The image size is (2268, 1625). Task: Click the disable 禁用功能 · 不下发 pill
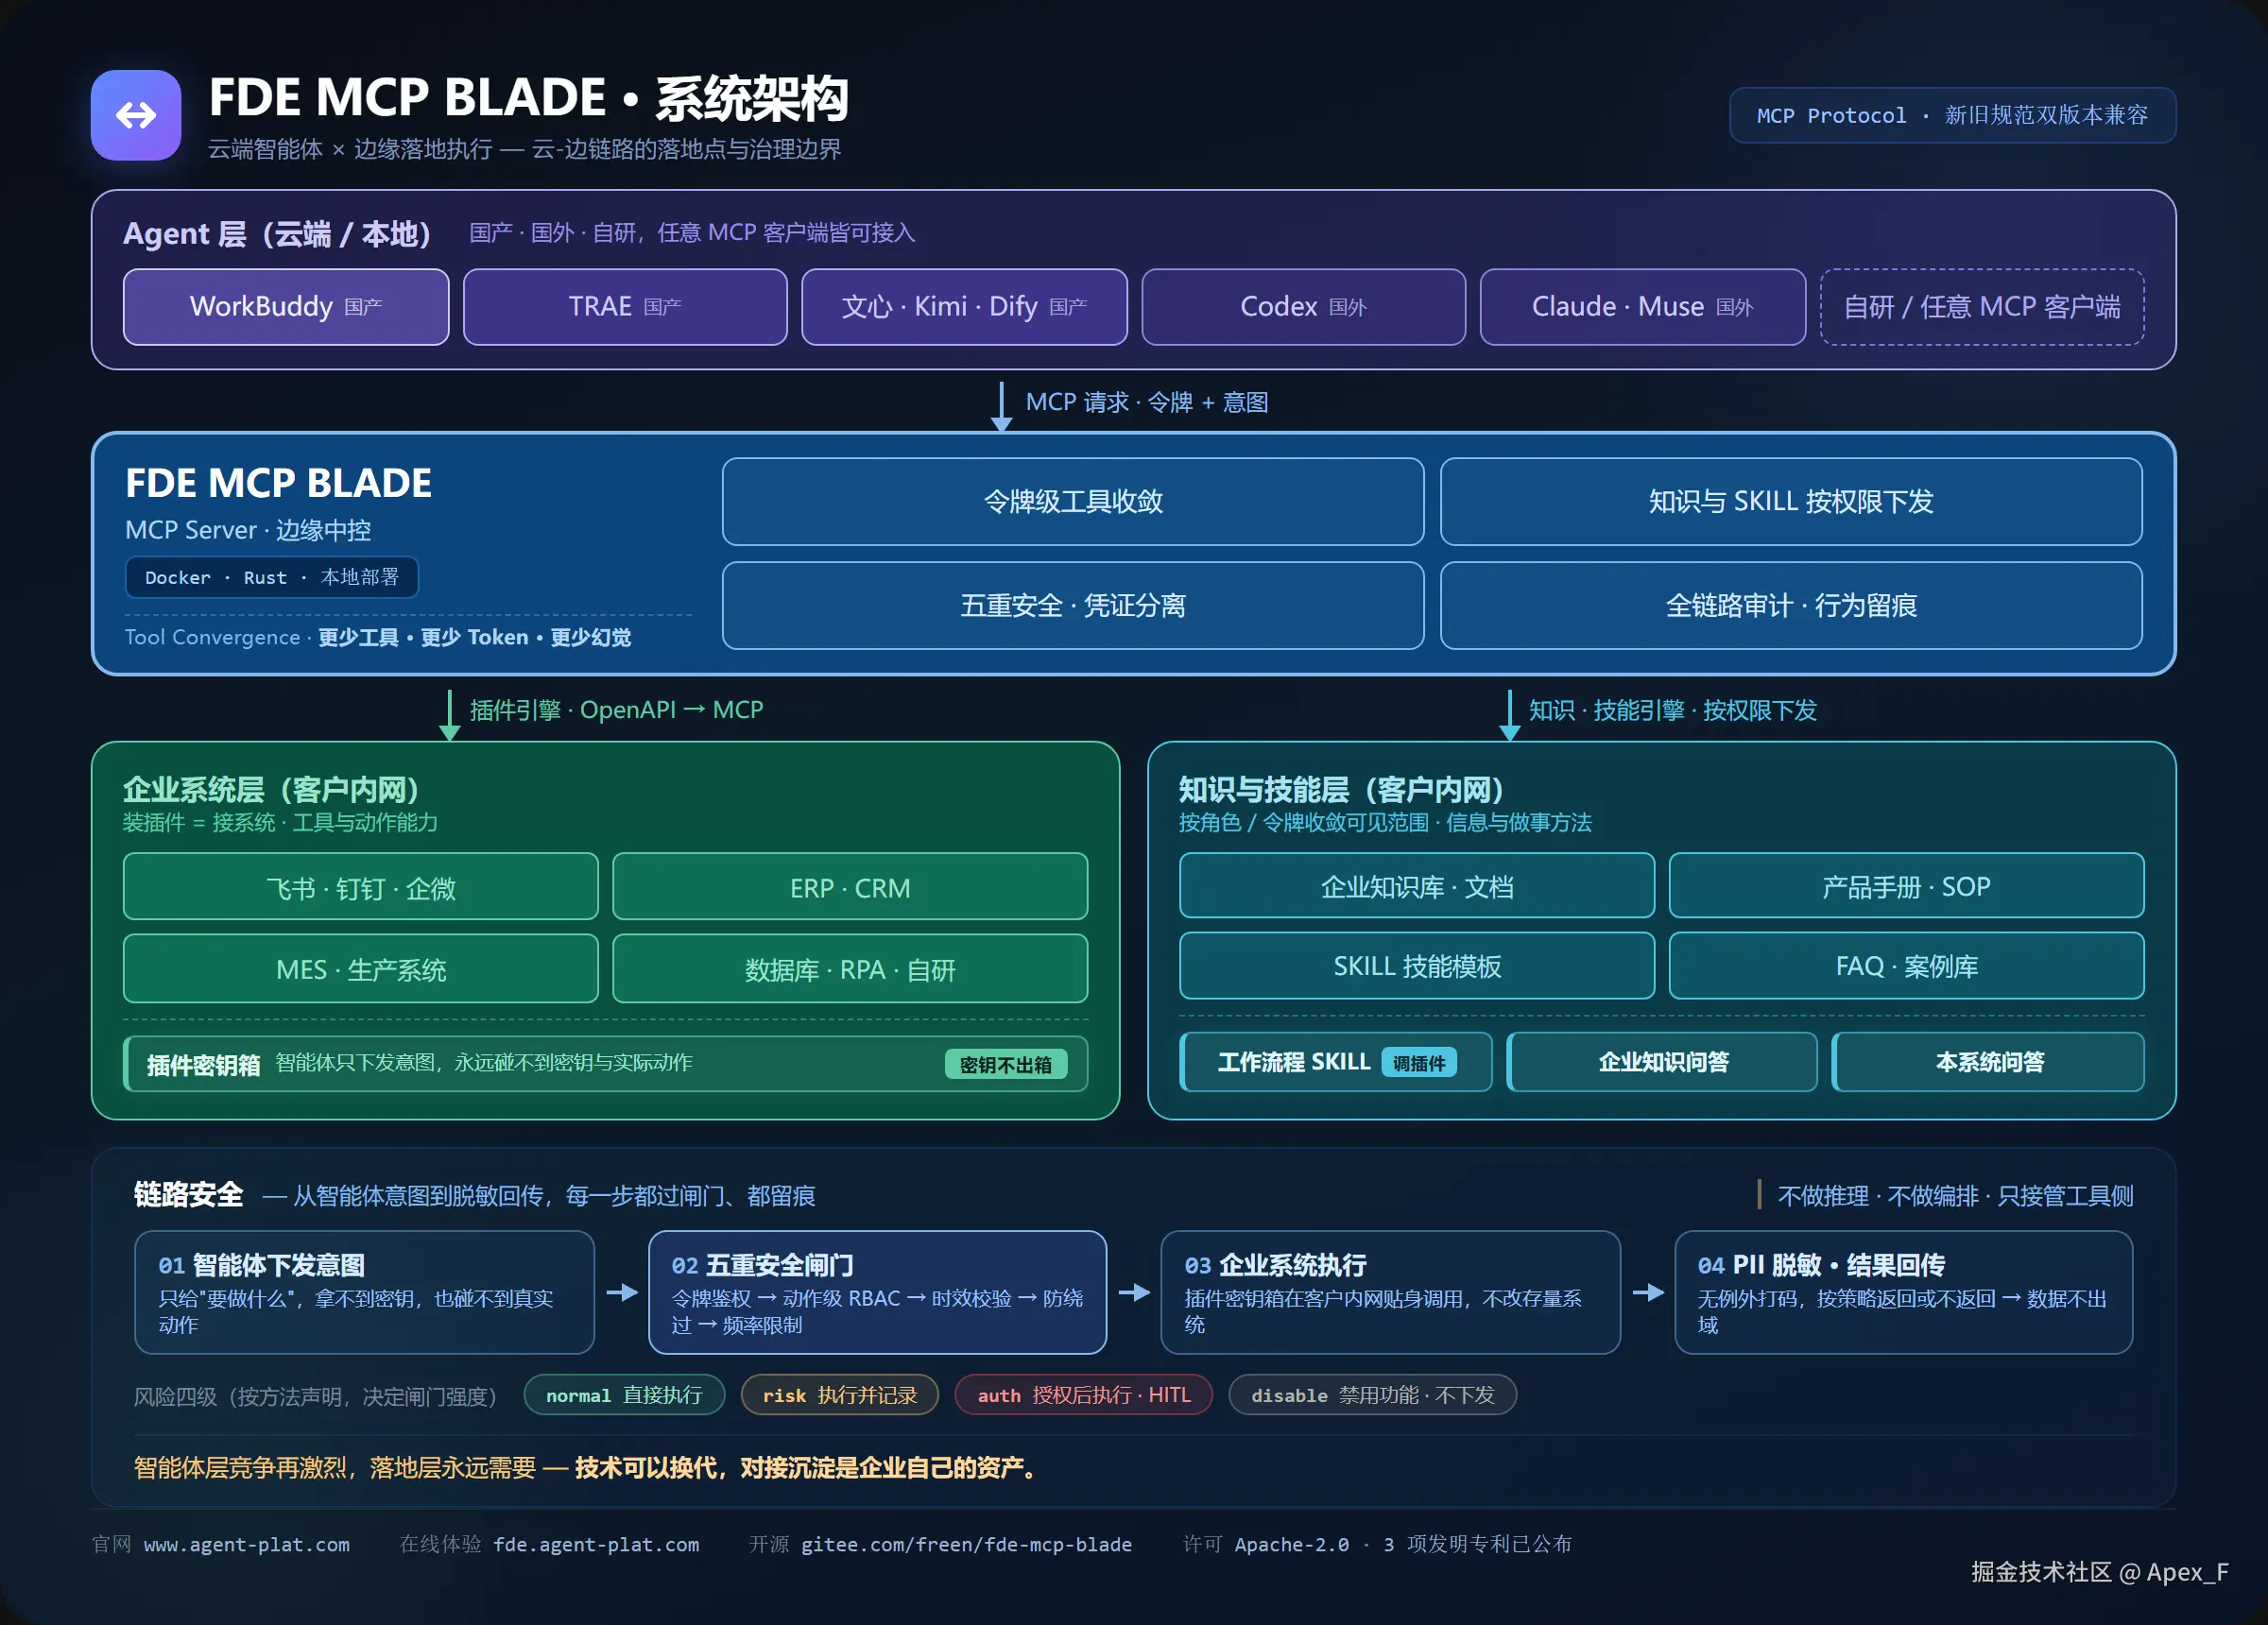(x=1373, y=1395)
